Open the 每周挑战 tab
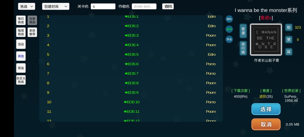Screen dimensions: 304x137 pyautogui.click(x=21, y=32)
